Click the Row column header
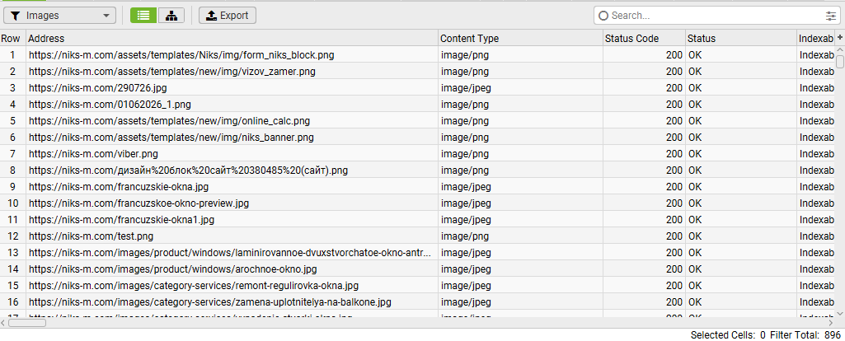Screen dimensions: 845x341 tap(11, 38)
